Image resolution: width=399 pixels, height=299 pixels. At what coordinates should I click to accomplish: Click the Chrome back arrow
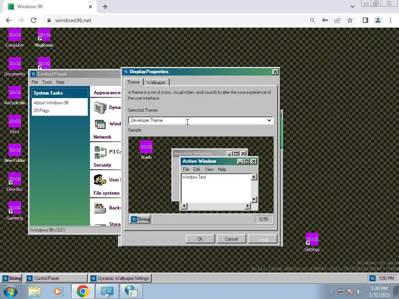pos(9,20)
